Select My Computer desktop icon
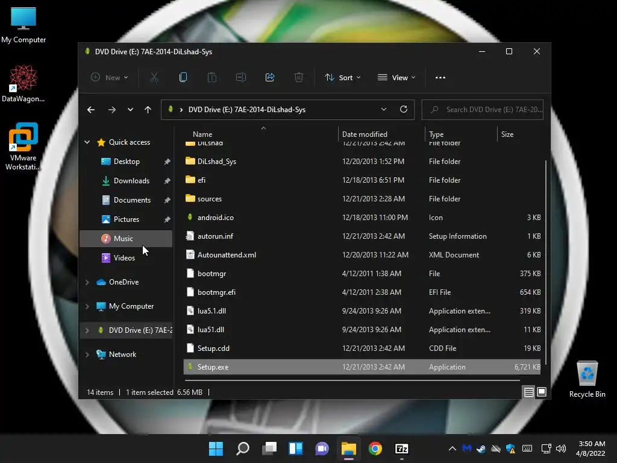The height and width of the screenshot is (463, 617). tap(23, 25)
